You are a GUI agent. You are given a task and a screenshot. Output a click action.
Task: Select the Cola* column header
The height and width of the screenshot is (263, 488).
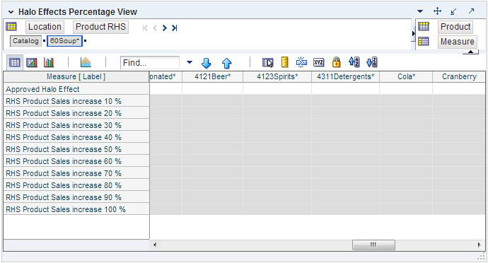click(406, 76)
